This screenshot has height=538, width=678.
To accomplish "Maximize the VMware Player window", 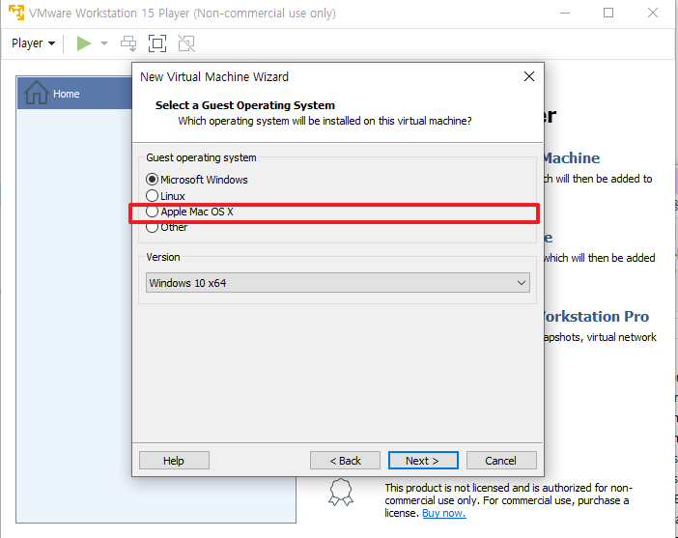I will click(608, 13).
